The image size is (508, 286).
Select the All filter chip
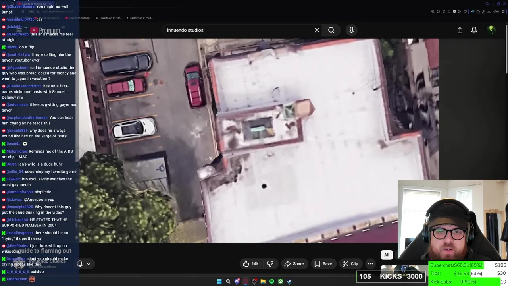click(387, 255)
